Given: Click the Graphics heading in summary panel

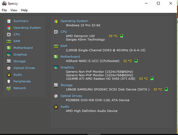Looking at the screenshot, I should (x=67, y=67).
